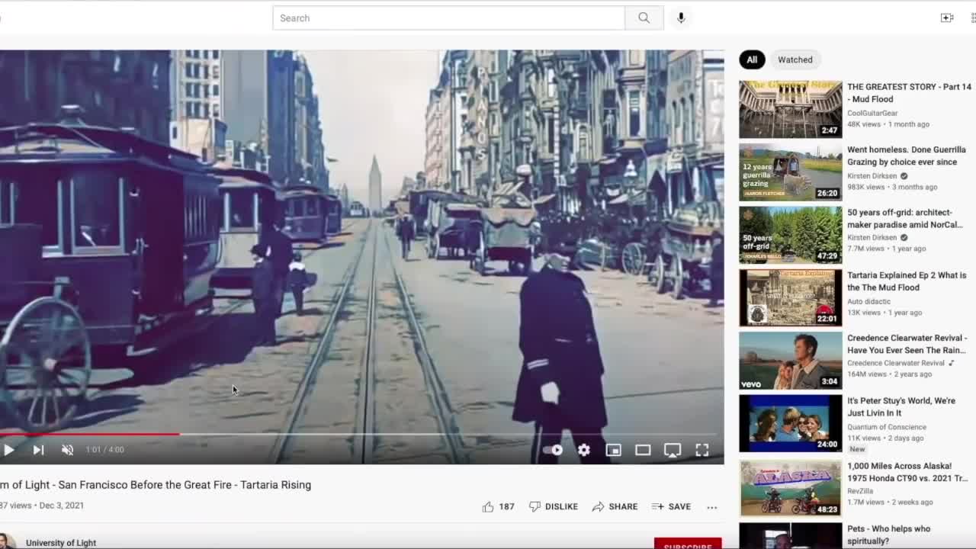
Task: Click the Dislike button
Action: pyautogui.click(x=554, y=506)
